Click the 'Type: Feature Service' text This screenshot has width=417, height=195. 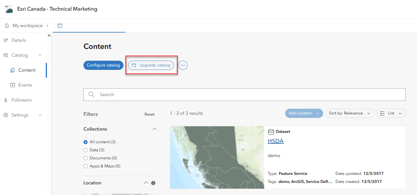287,174
